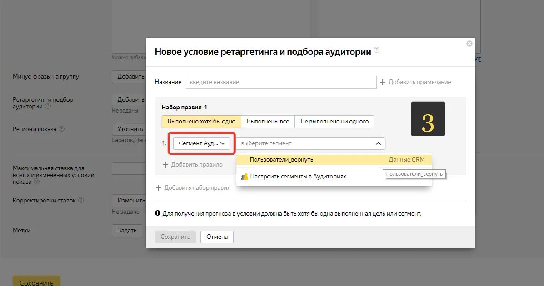Click Набор правил 1 heading
544x286 pixels.
tap(184, 108)
